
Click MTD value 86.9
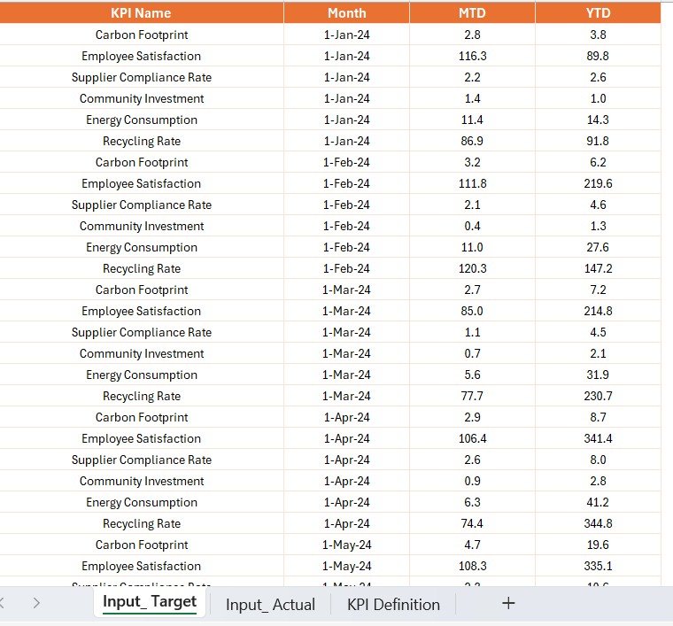tap(472, 141)
